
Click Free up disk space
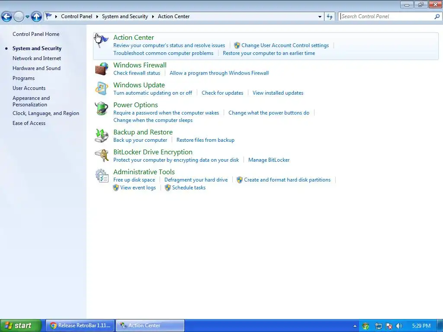pyautogui.click(x=134, y=180)
